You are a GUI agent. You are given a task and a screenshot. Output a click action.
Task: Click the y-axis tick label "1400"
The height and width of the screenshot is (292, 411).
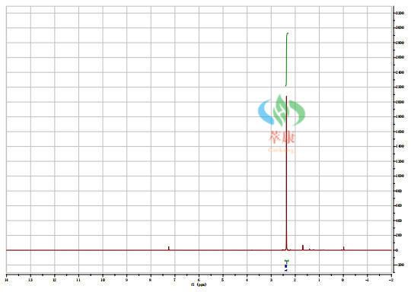(x=400, y=147)
